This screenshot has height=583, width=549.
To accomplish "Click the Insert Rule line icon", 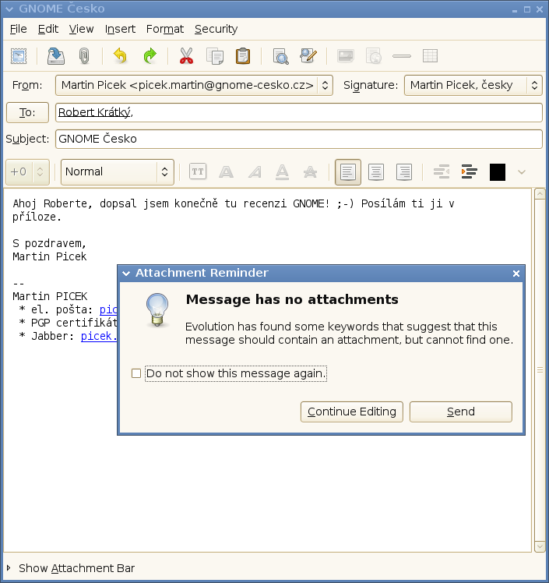I will tap(402, 56).
